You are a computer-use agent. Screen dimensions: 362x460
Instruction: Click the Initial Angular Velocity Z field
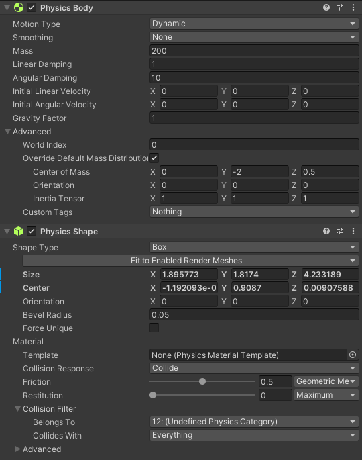pyautogui.click(x=330, y=105)
